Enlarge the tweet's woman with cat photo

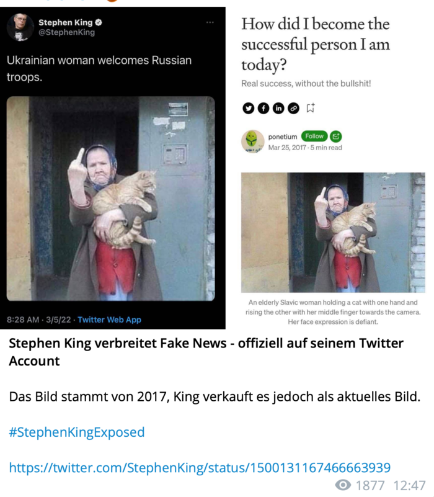(x=110, y=199)
